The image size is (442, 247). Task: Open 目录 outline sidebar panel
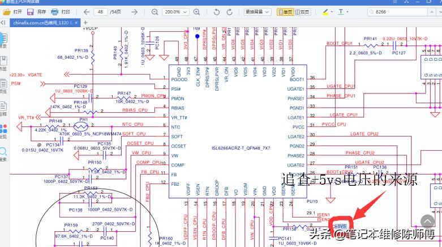(x=3, y=40)
